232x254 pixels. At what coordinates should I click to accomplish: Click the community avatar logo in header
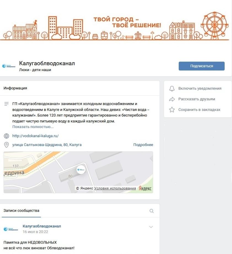click(9, 66)
